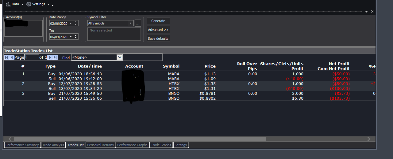Image resolution: width=393 pixels, height=159 pixels.
Task: Click the $1.13 price cell
Action: pos(210,74)
